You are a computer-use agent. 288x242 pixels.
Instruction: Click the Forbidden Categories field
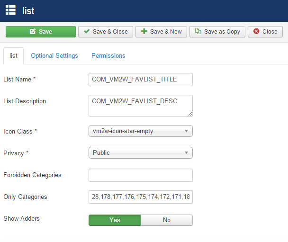[141, 175]
